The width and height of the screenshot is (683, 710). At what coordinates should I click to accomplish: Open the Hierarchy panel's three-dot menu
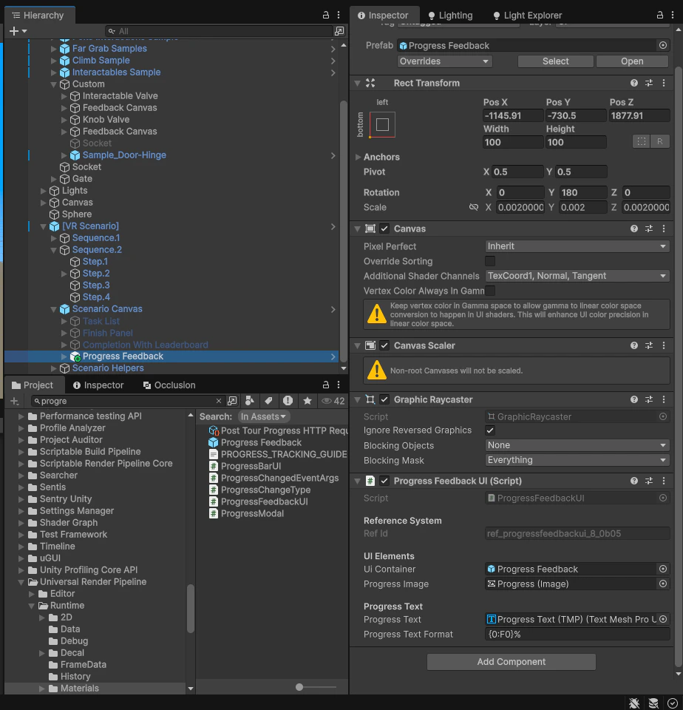pos(338,15)
